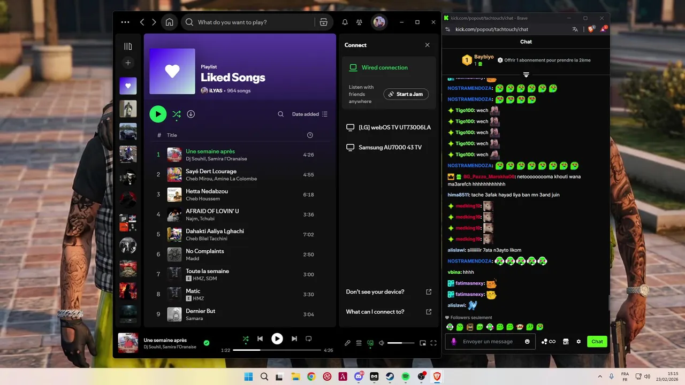Open Spotify notifications bell
The image size is (685, 385).
pyautogui.click(x=345, y=22)
